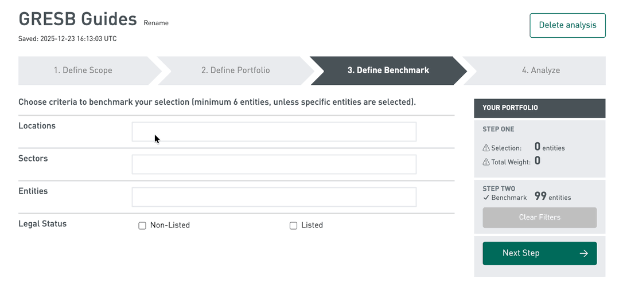Enable the Non-Listed legal status checkbox

tap(142, 226)
